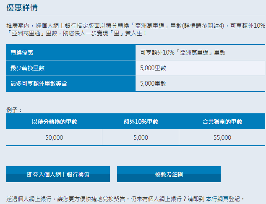266x204 pixels.
Task: Open 條款及細則 button
Action: pos(169,174)
